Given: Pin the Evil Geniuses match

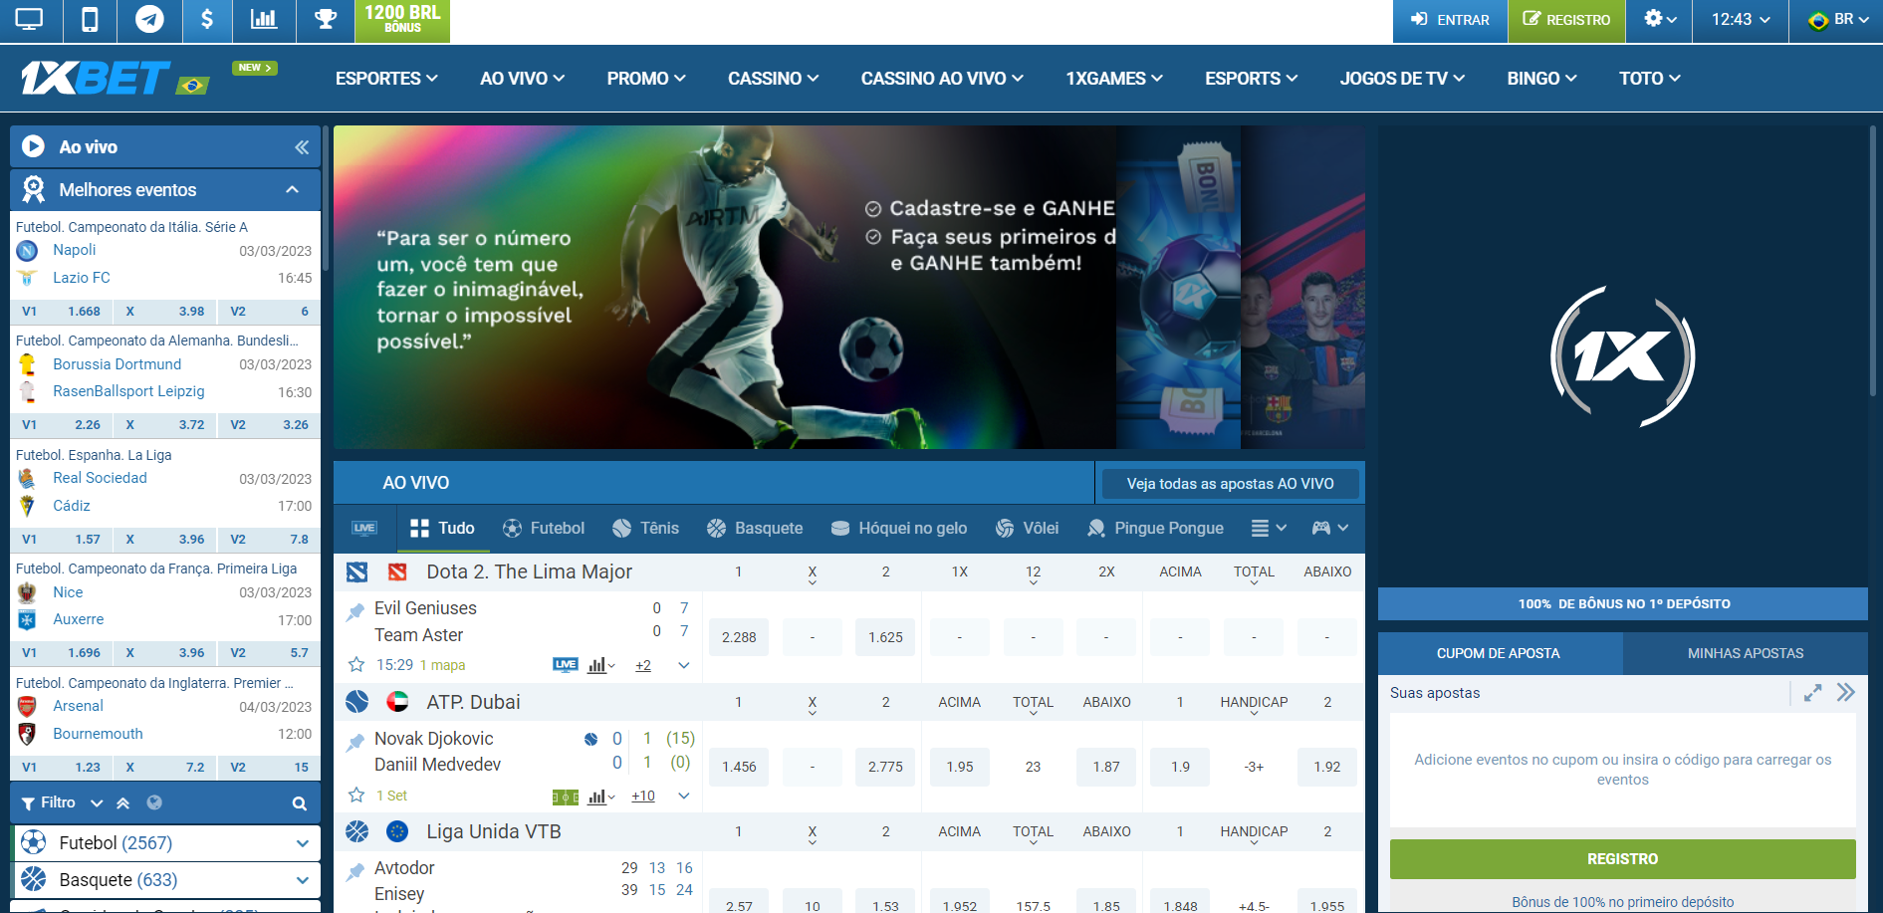Looking at the screenshot, I should (x=355, y=612).
